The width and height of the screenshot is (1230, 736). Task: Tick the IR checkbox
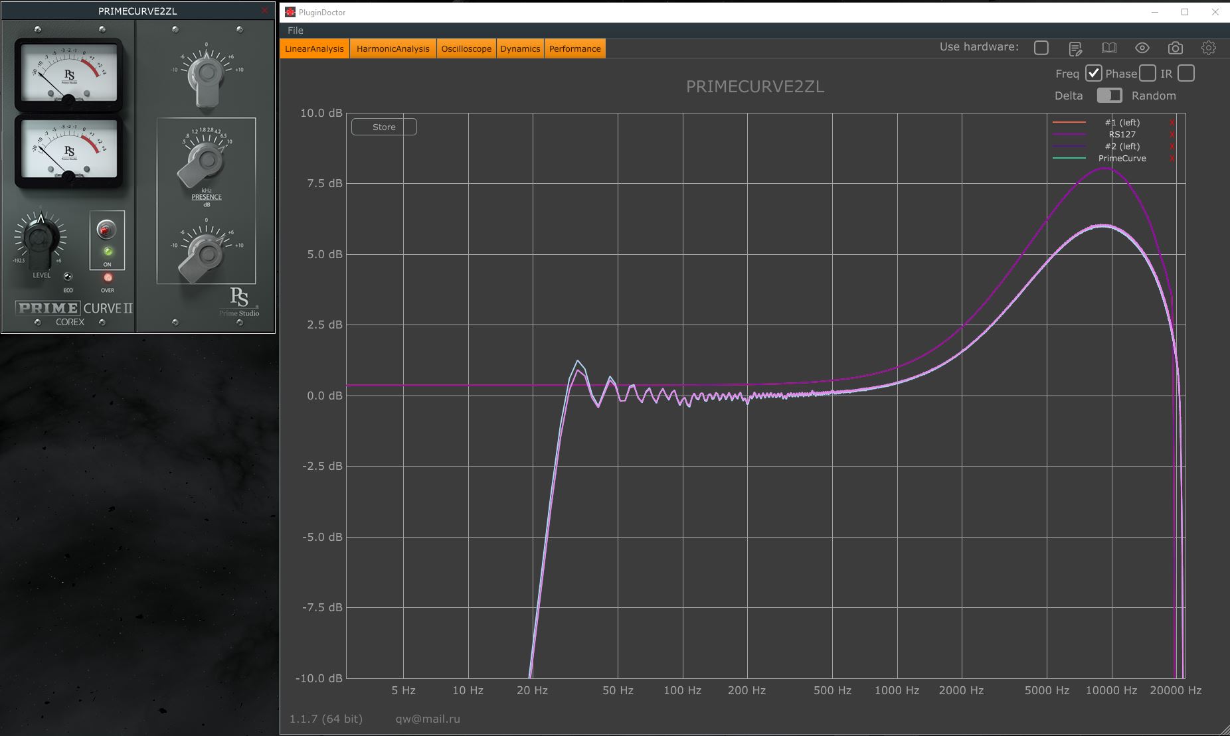click(1186, 73)
